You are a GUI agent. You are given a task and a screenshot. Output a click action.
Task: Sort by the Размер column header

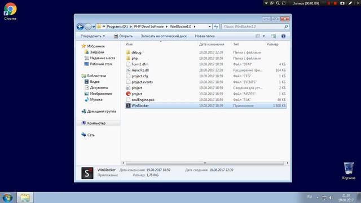pos(272,44)
